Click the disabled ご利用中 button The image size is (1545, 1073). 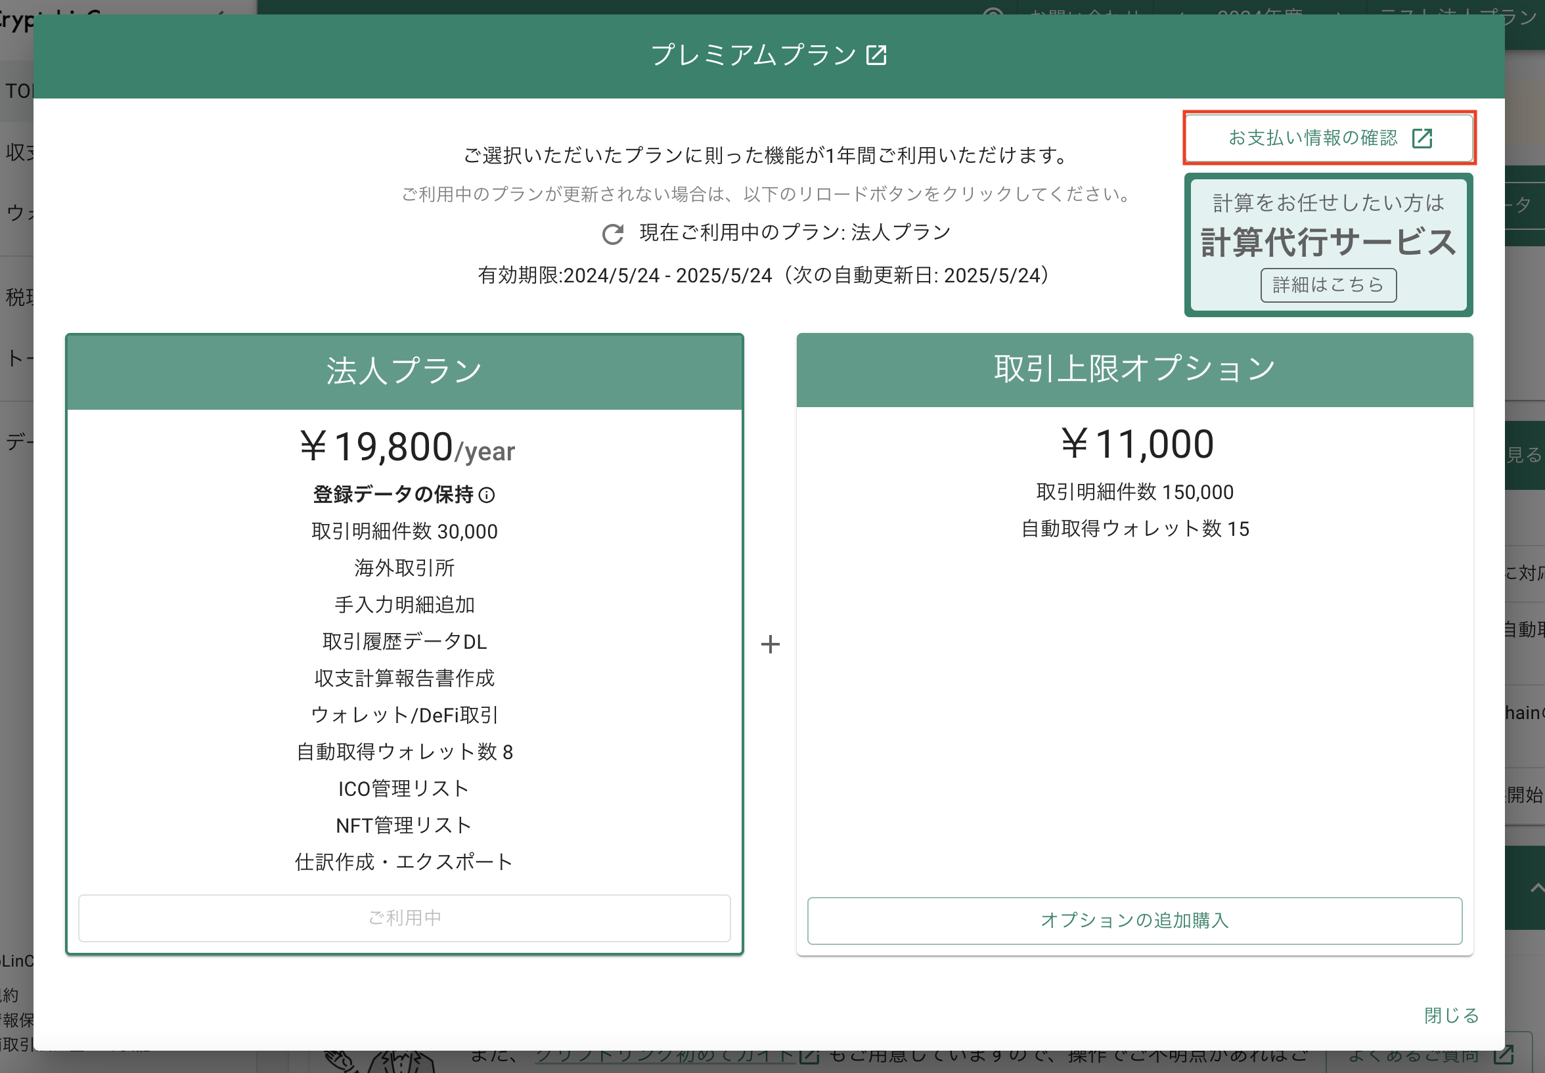tap(404, 918)
